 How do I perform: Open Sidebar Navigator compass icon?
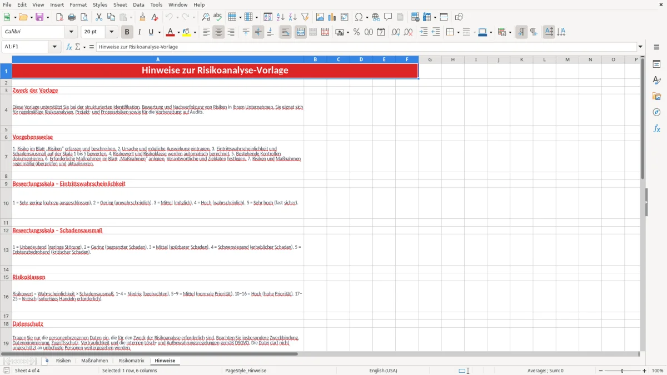pyautogui.click(x=656, y=112)
